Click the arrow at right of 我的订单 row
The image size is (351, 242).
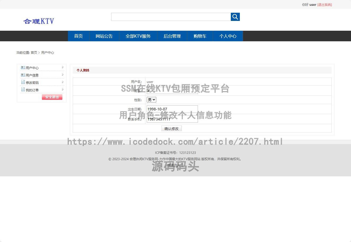click(x=63, y=89)
